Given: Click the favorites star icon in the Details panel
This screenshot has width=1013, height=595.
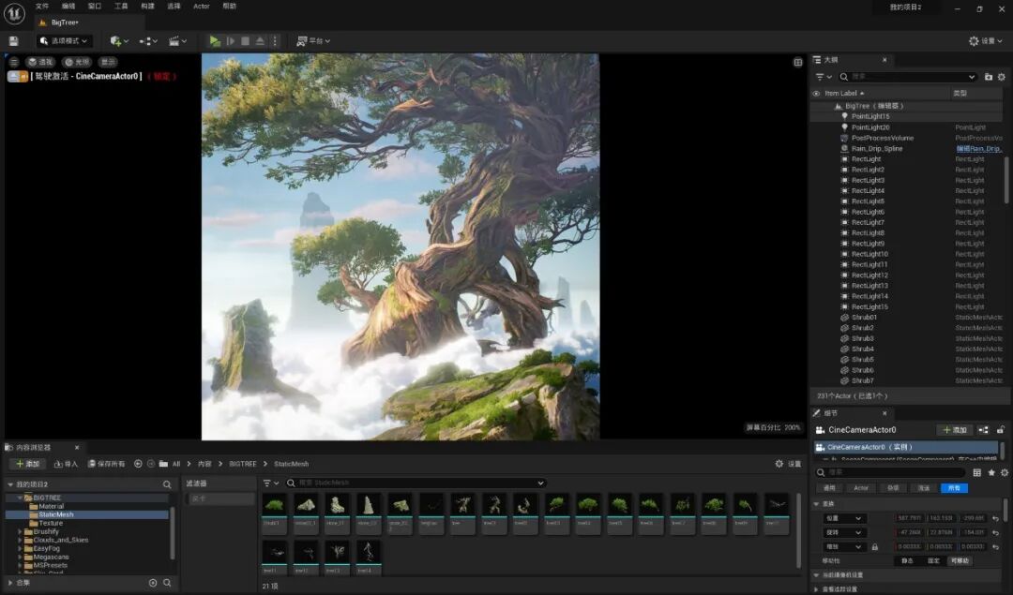Looking at the screenshot, I should tap(991, 472).
